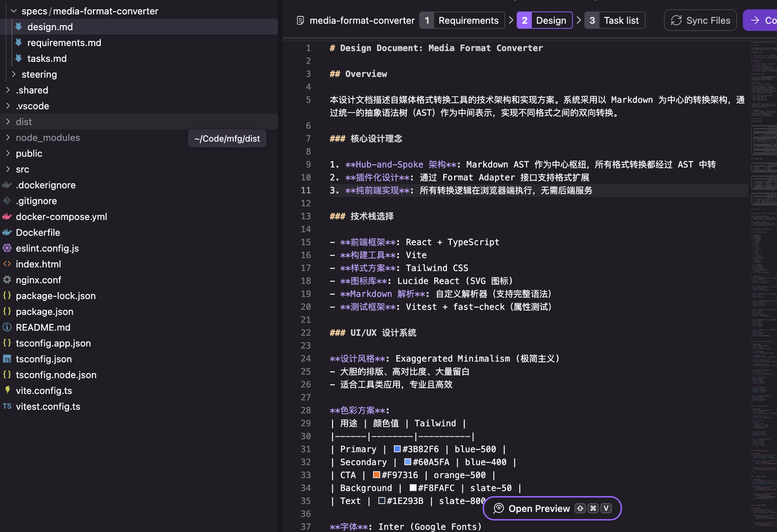The height and width of the screenshot is (532, 777).
Task: Switch to the Requirements step tab
Action: coord(461,20)
